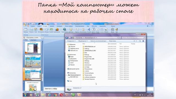Click Новая папка button in Explorer

[x=112, y=41]
